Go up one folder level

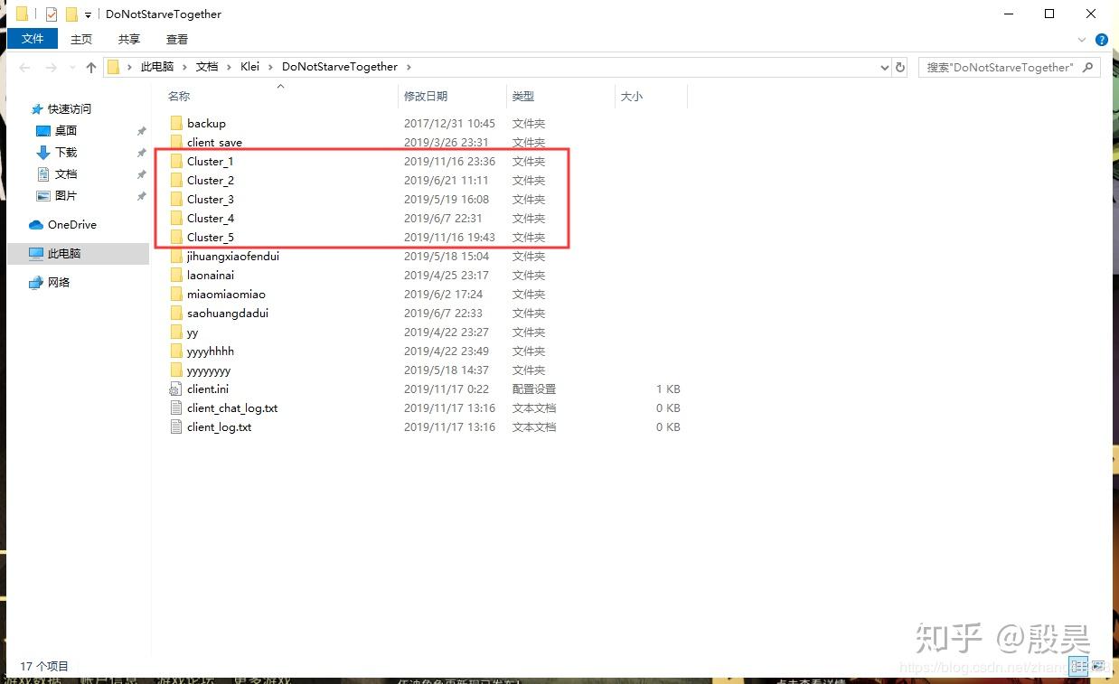90,68
